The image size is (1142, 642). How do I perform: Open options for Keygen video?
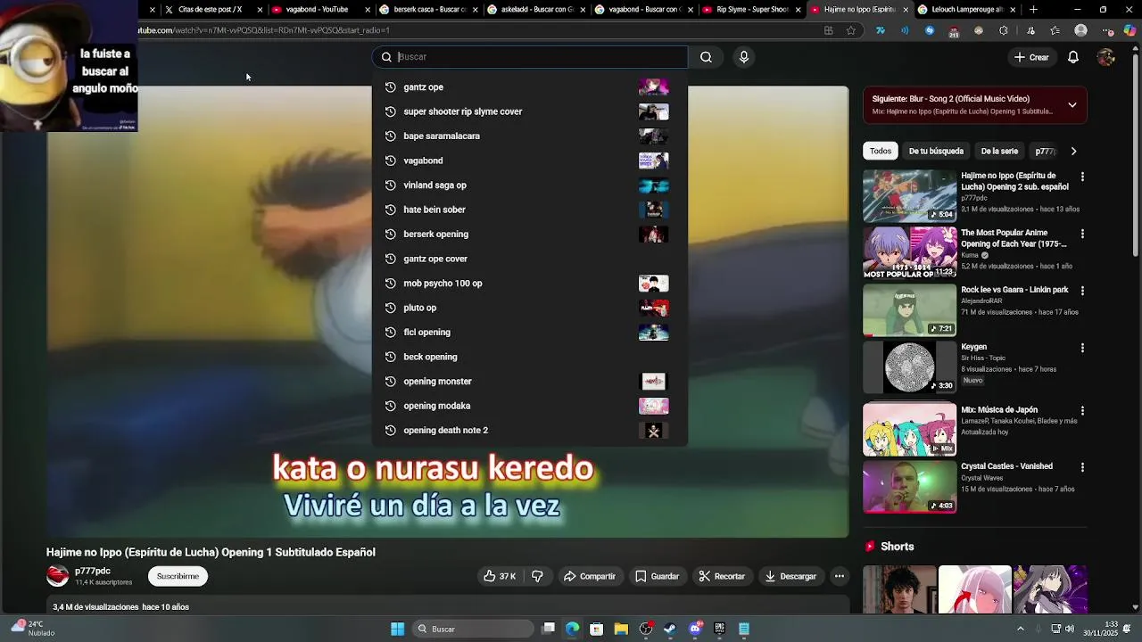pyautogui.click(x=1082, y=348)
